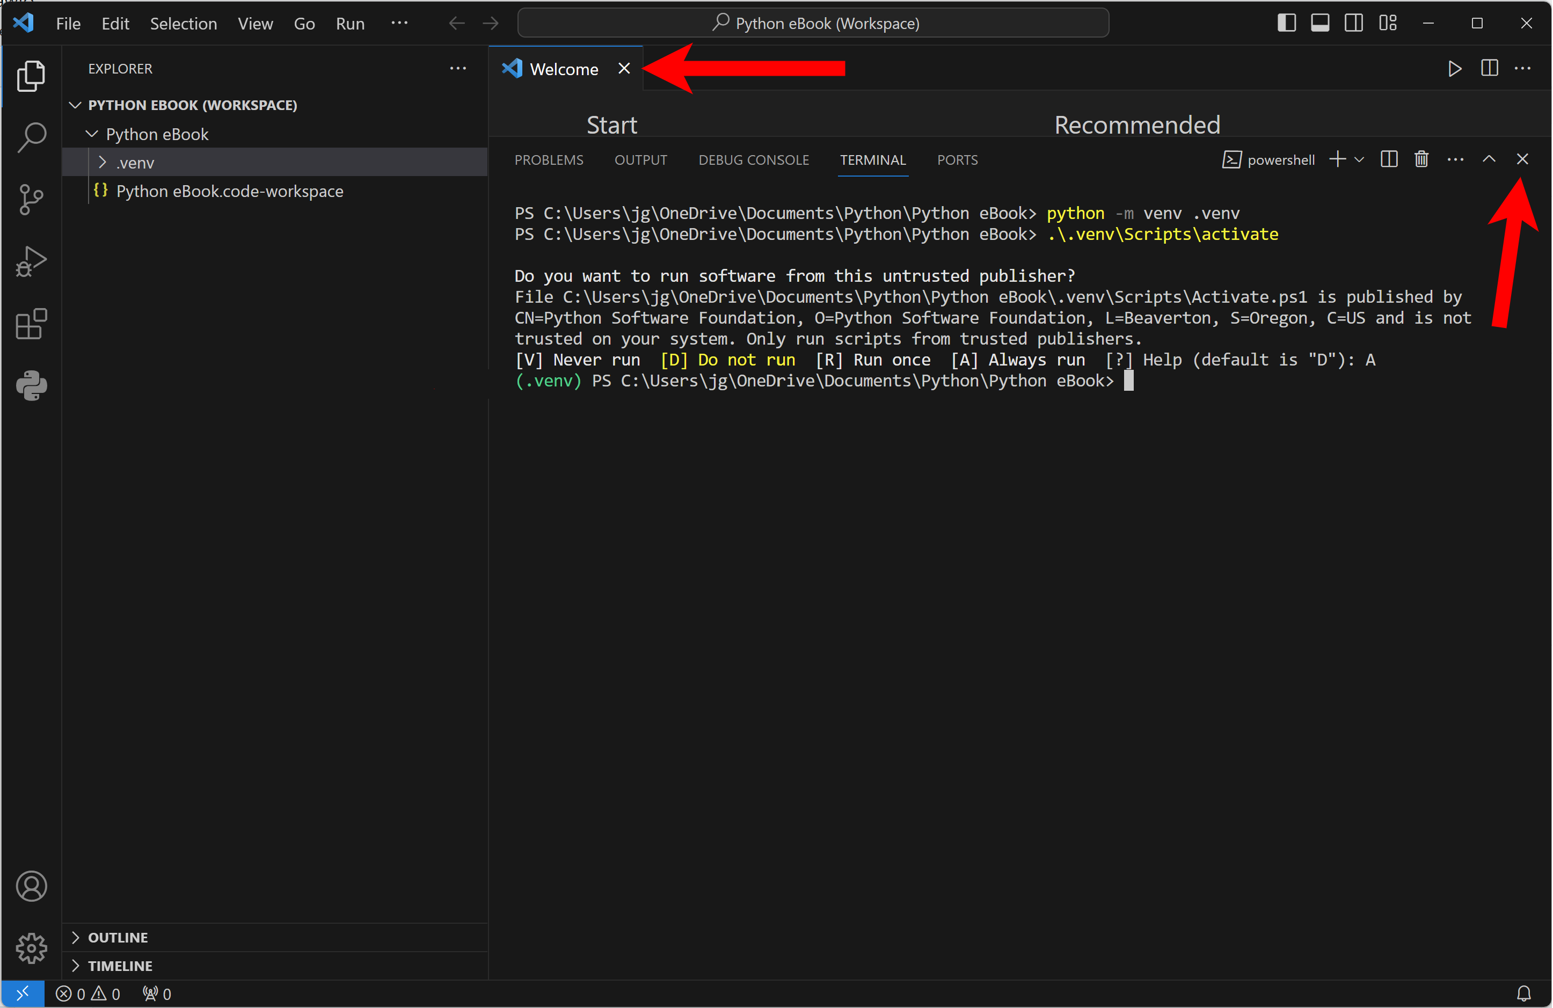Click the remote window status icon

pos(22,994)
